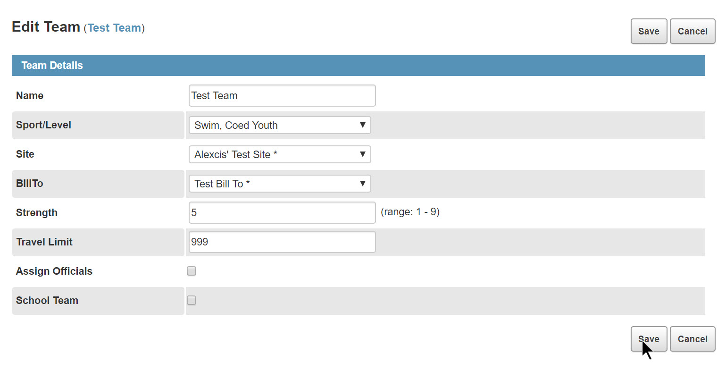The image size is (726, 371).
Task: Click the top Save button
Action: 649,31
